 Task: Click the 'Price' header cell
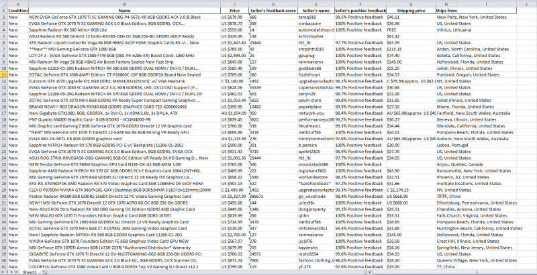(x=234, y=11)
